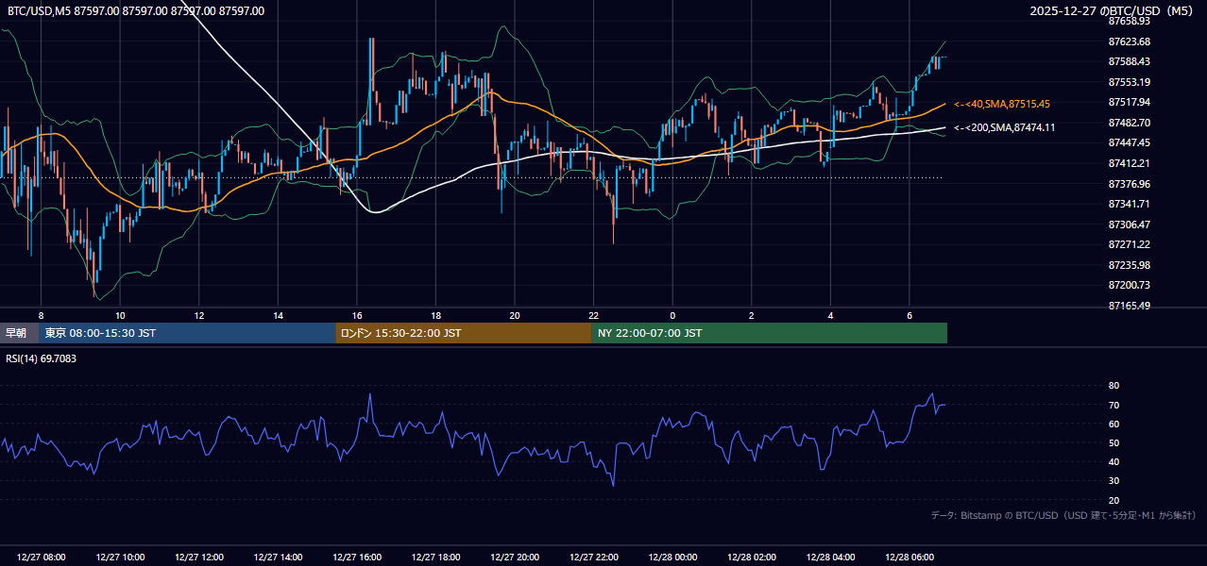Viewport: 1207px width, 566px height.
Task: Click price axis label 87165.49
Action: (1130, 306)
